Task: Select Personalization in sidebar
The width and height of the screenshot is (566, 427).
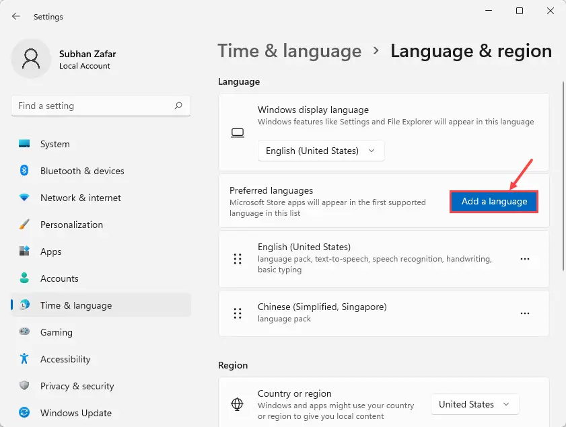Action: (x=101, y=225)
